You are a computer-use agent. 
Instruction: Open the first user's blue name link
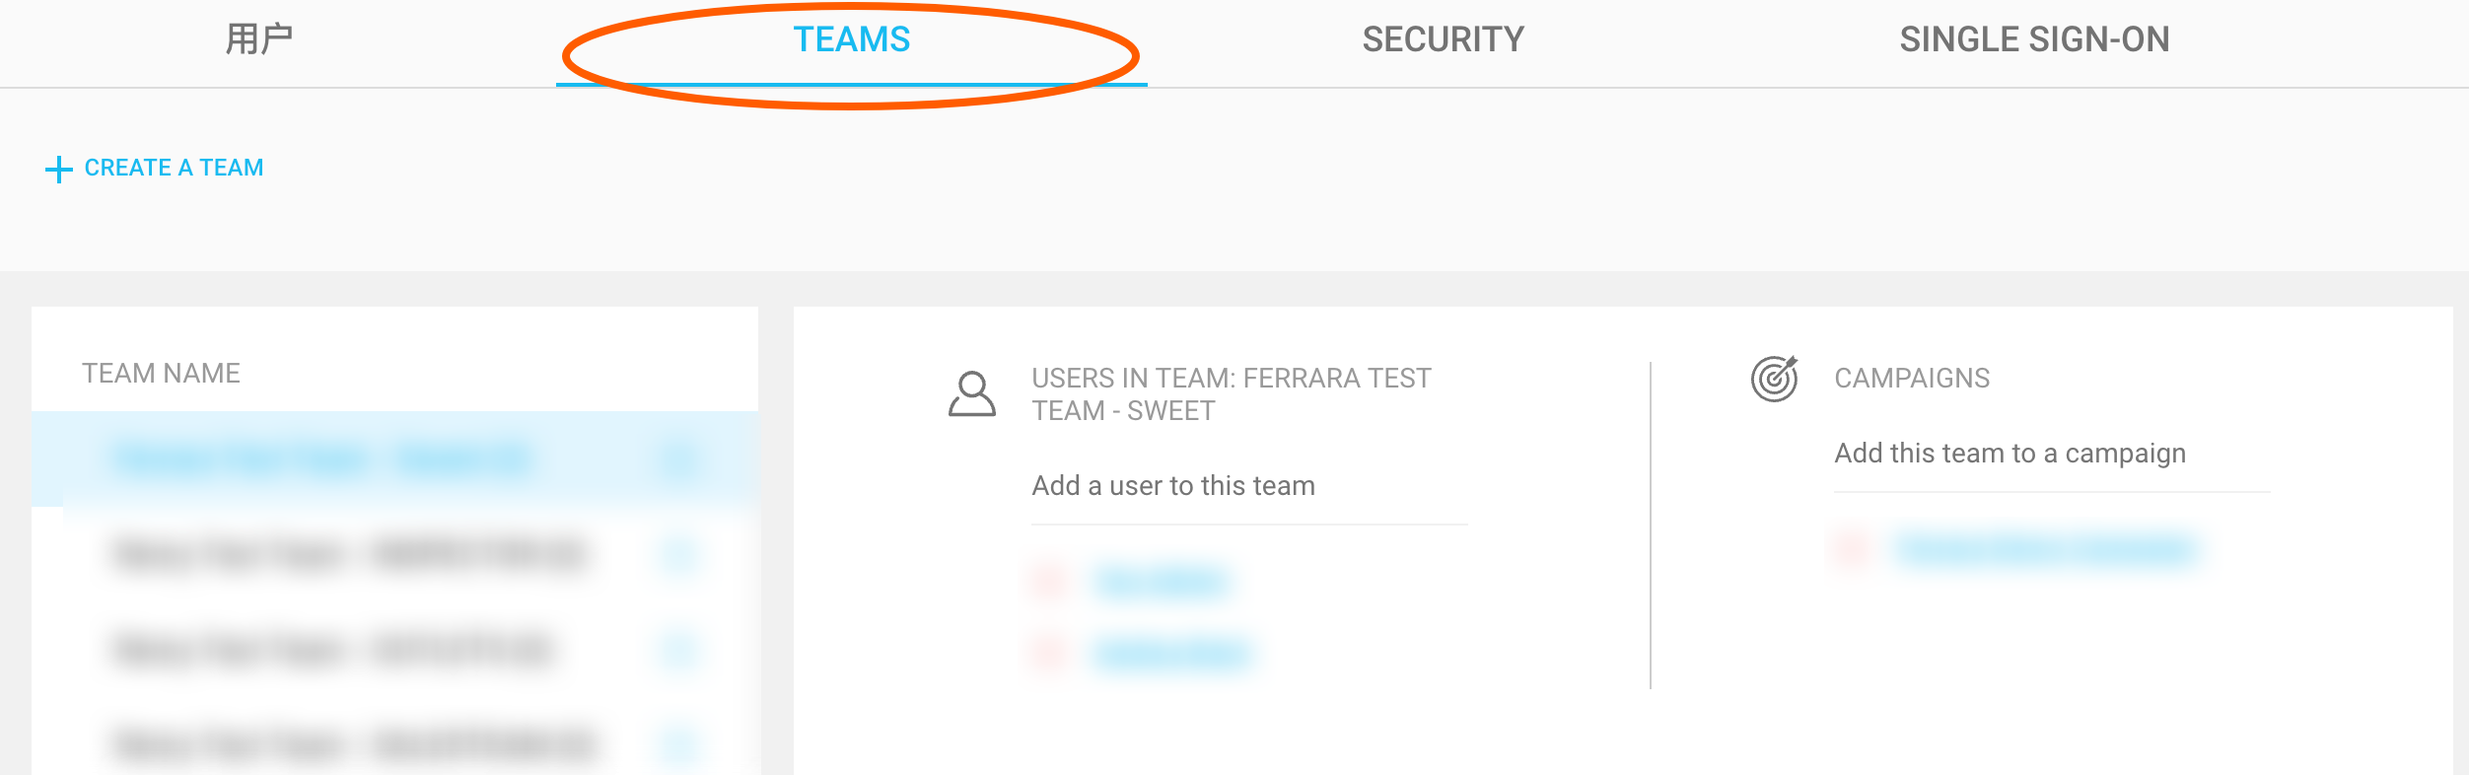click(x=1162, y=582)
